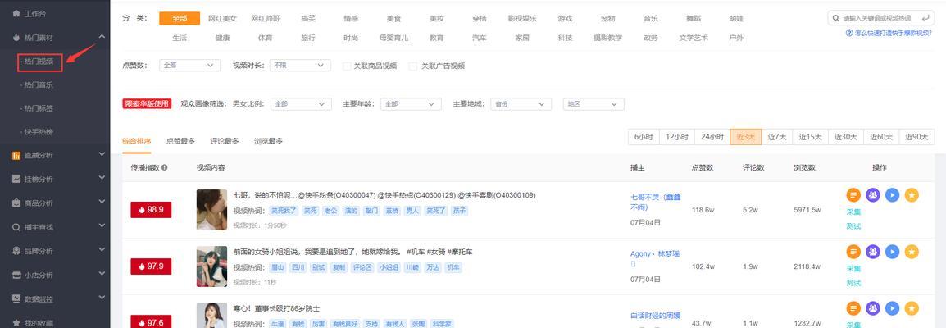Click the 直播分析 chart icon in sidebar

click(x=16, y=156)
